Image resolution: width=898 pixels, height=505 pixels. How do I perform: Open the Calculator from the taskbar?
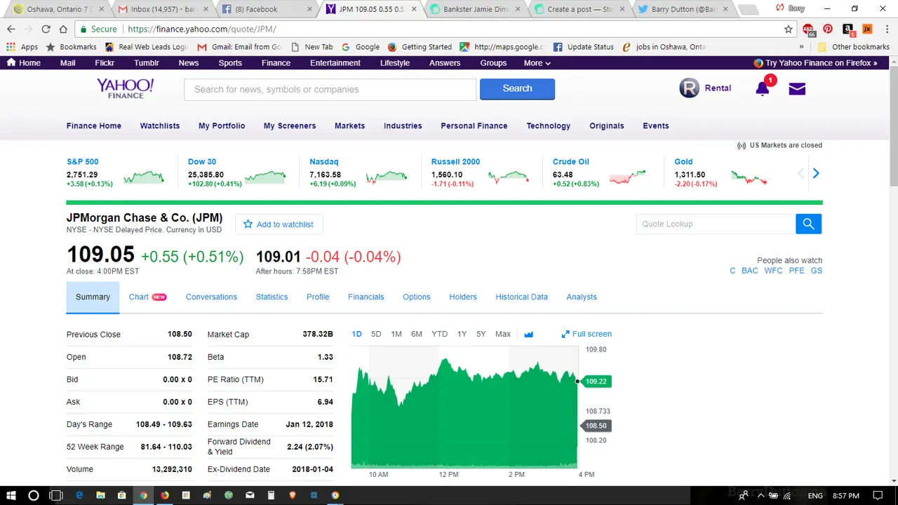[271, 495]
